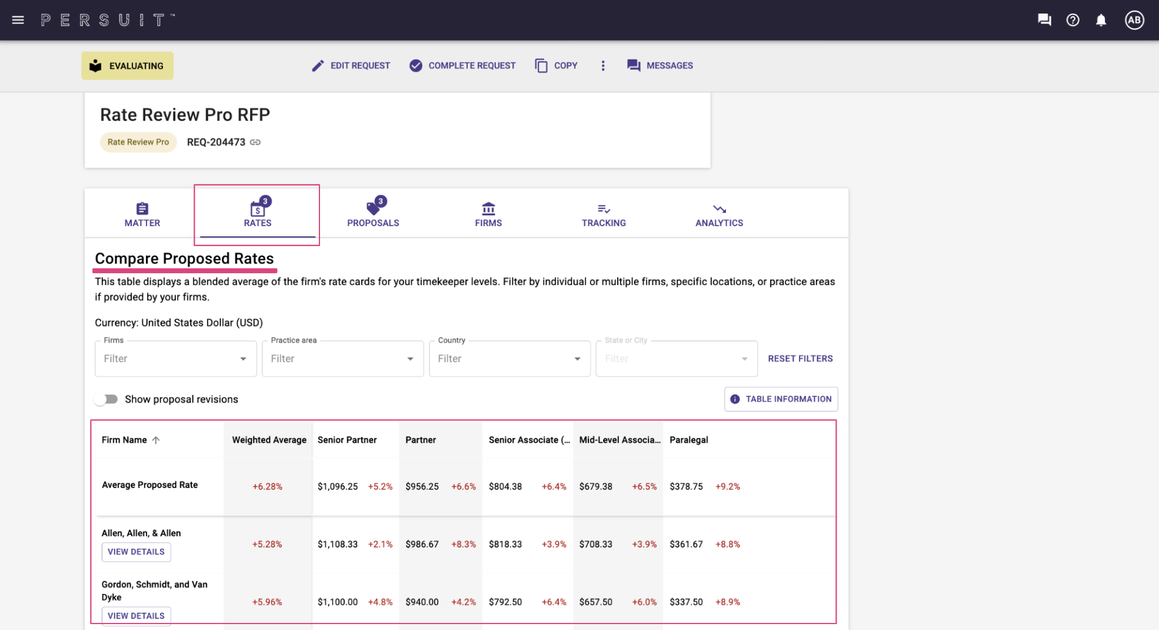The width and height of the screenshot is (1159, 630).
Task: View details for Allen, Allen, & Allen
Action: (136, 552)
